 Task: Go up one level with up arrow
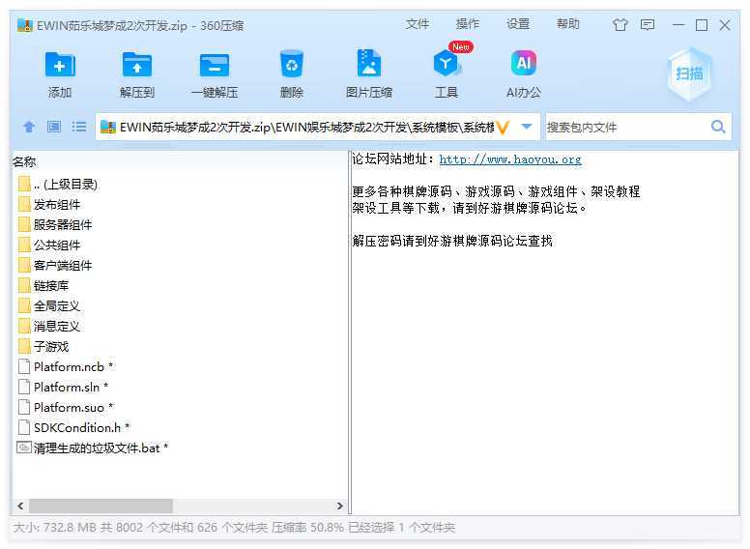point(29,127)
